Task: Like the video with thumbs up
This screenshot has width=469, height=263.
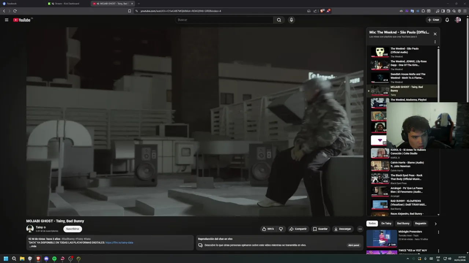Action: tap(268, 229)
